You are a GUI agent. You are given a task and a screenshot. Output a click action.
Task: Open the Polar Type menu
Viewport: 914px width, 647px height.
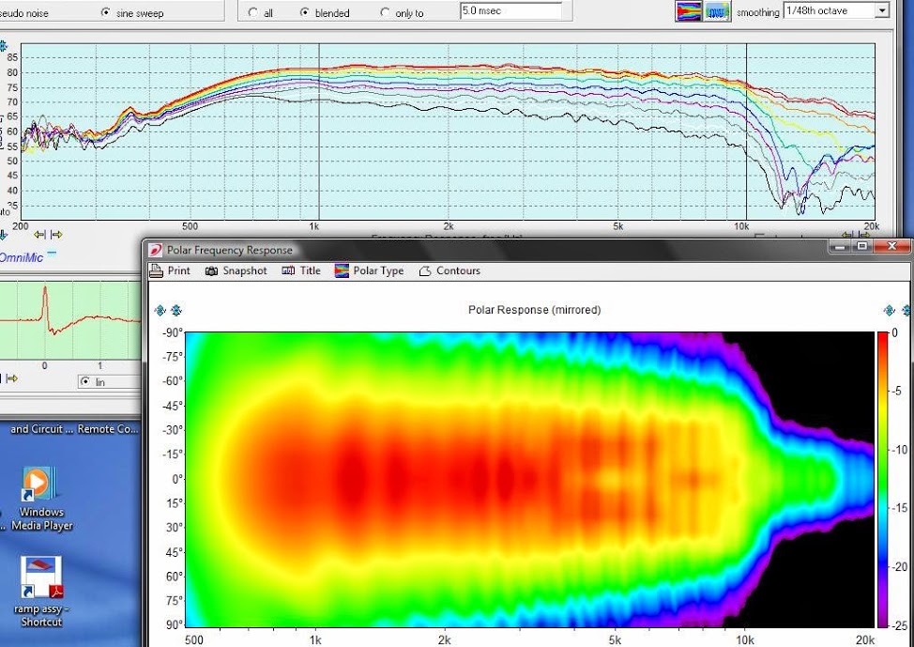(369, 270)
